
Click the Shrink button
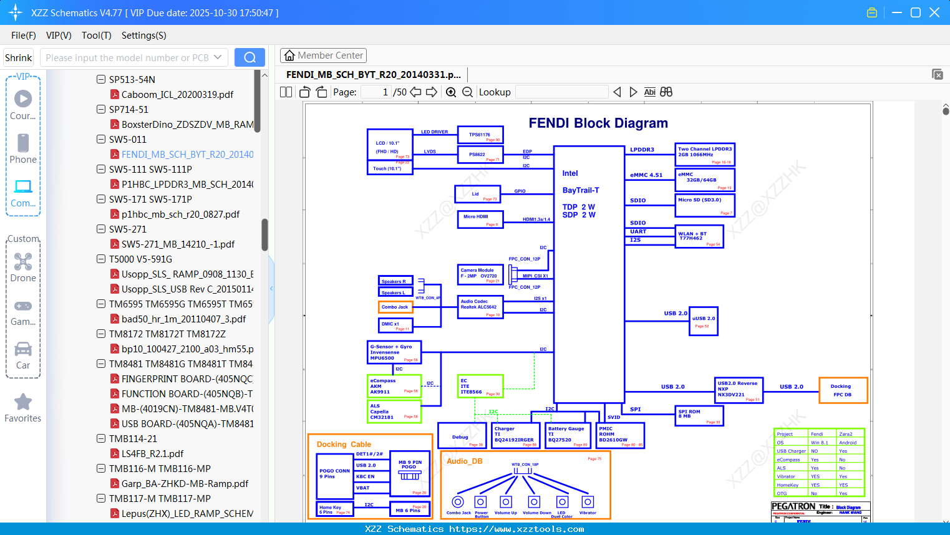18,57
